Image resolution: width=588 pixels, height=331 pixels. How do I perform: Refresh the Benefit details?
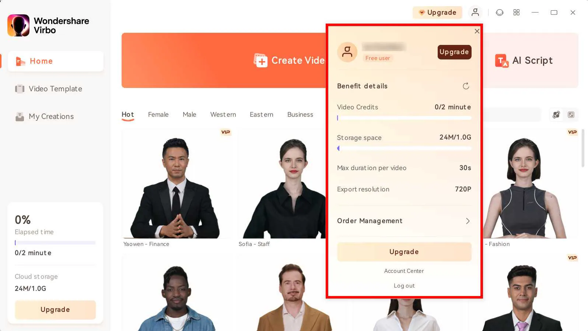pyautogui.click(x=466, y=86)
